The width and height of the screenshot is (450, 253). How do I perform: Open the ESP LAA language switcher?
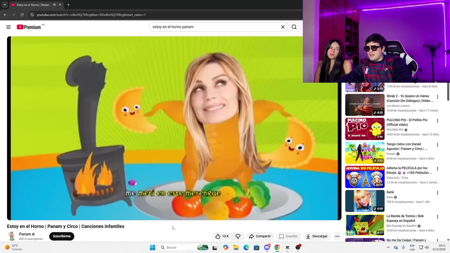point(412,247)
